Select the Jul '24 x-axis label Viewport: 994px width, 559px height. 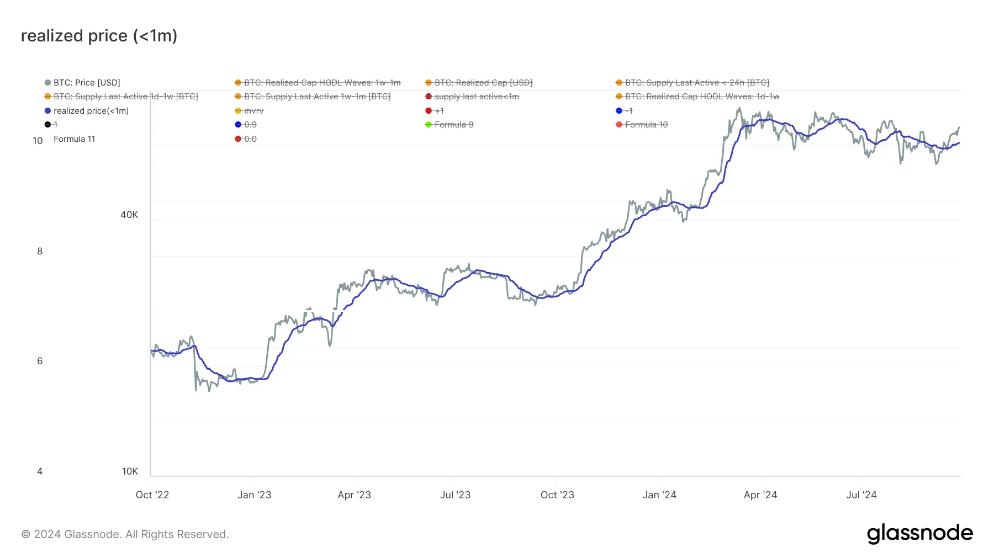click(x=861, y=495)
